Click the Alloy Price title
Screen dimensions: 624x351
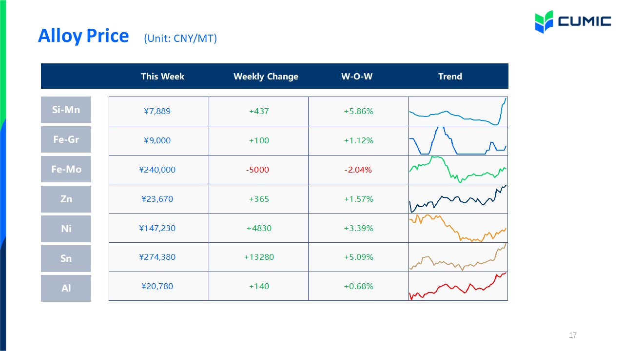83,36
